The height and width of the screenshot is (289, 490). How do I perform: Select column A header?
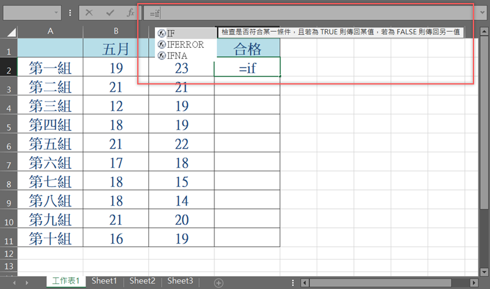point(50,31)
